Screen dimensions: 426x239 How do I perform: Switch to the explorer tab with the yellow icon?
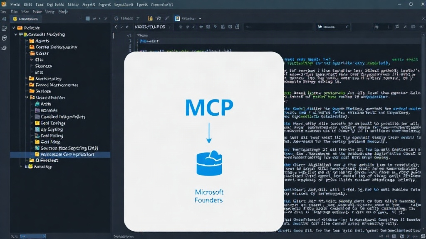(x=25, y=19)
